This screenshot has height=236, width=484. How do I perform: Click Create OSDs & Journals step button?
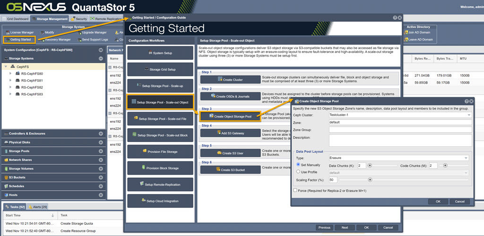[230, 96]
